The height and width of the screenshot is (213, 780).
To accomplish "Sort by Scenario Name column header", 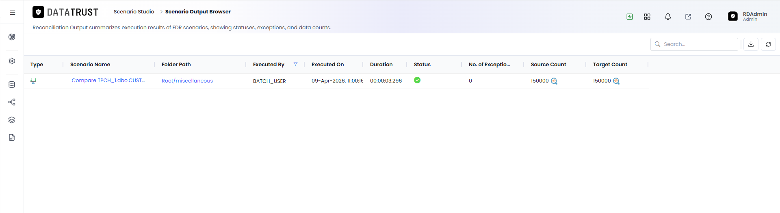I will [90, 65].
